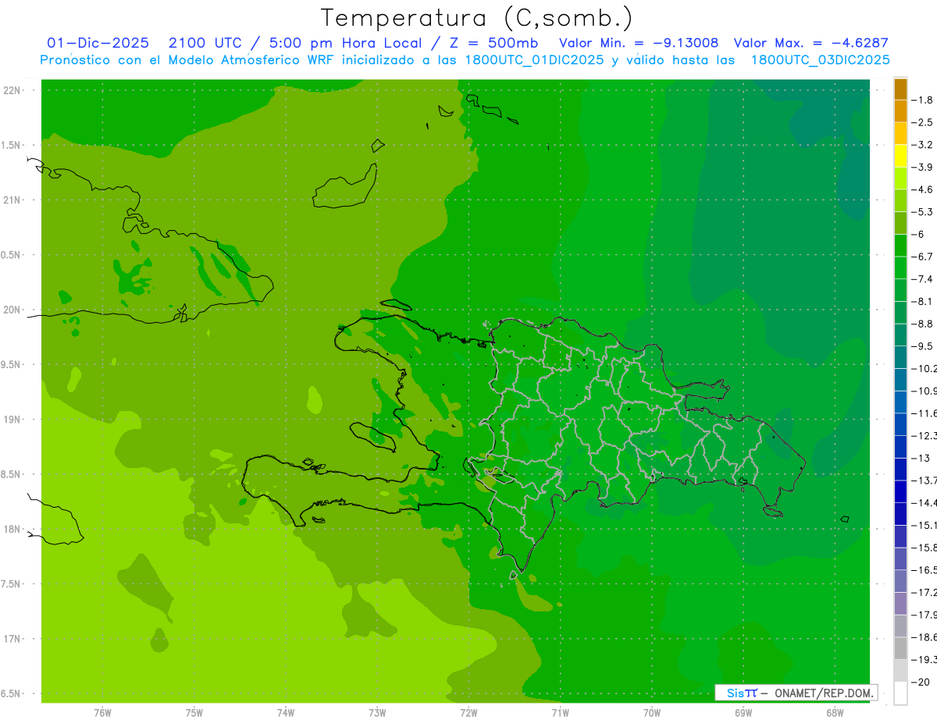This screenshot has width=937, height=723.
Task: Click the '74W' longitude label
Action: point(286,713)
